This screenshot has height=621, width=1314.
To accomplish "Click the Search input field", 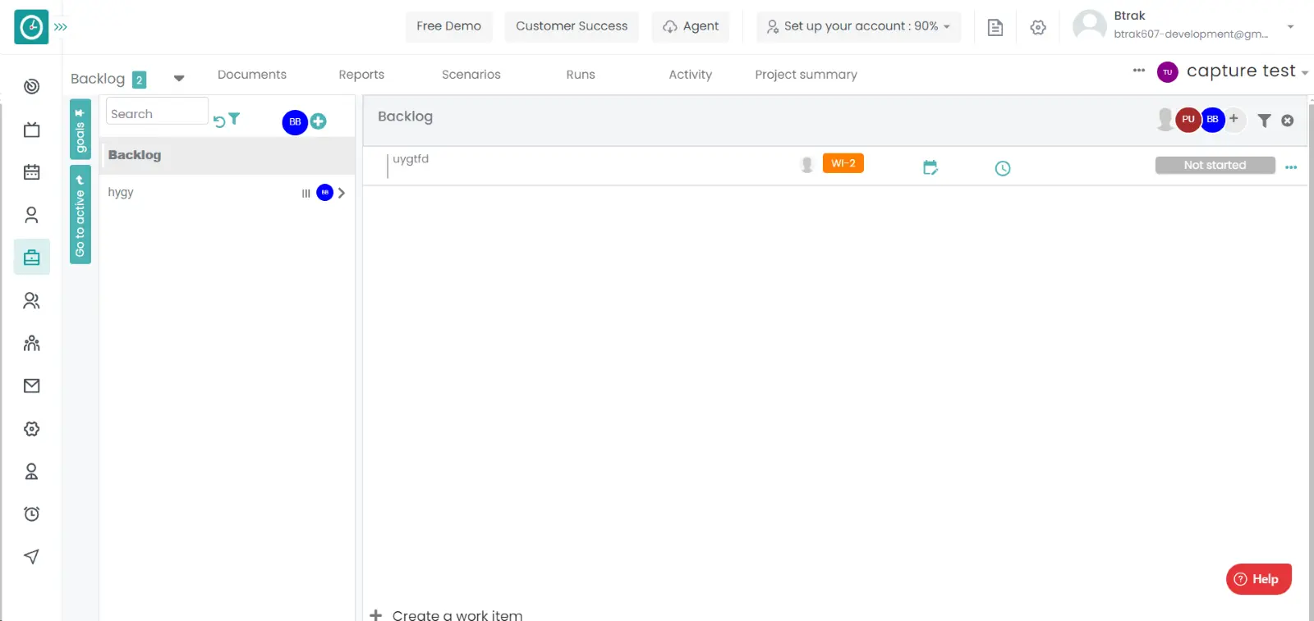I will coord(156,114).
